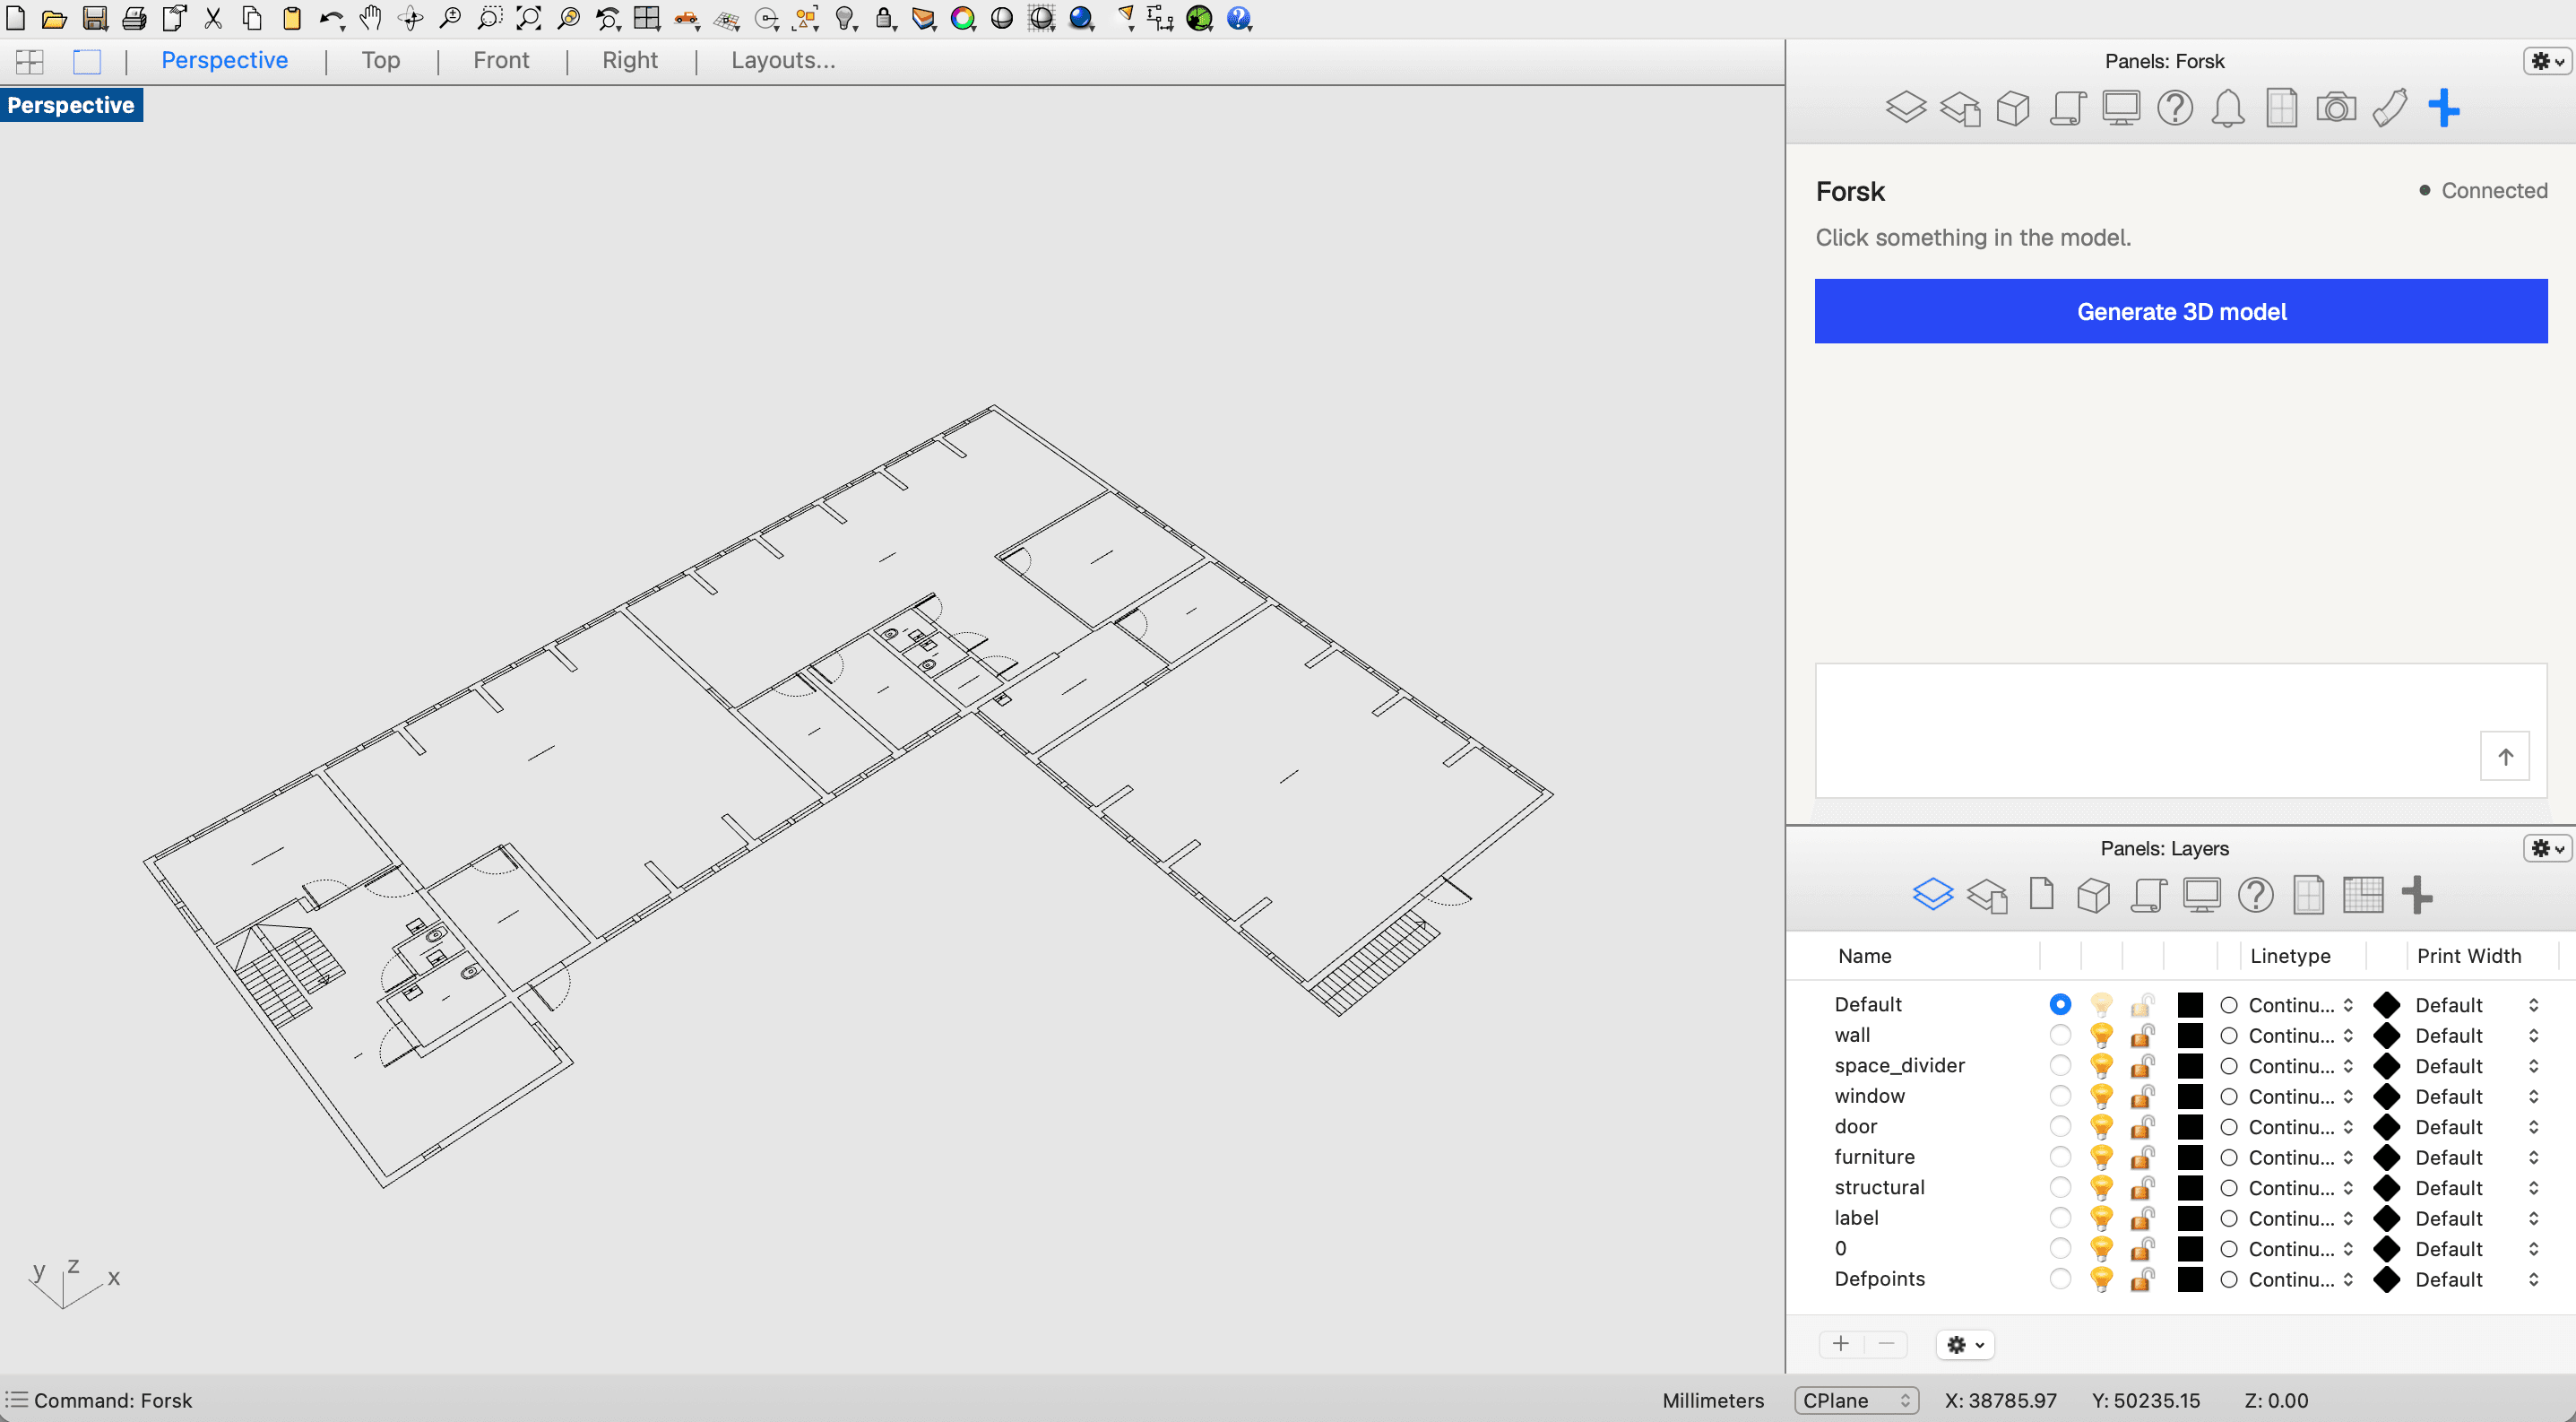Image resolution: width=2576 pixels, height=1422 pixels.
Task: Undo the last action with the arrow icon
Action: [331, 18]
